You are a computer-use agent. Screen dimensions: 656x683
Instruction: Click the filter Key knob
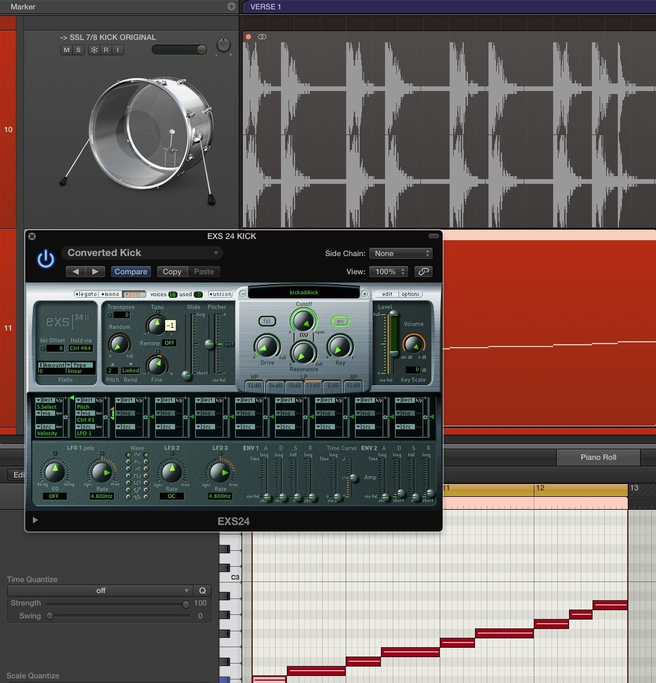tap(340, 346)
